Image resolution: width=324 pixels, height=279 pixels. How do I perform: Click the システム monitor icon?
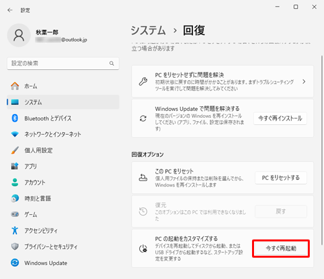pos(15,102)
